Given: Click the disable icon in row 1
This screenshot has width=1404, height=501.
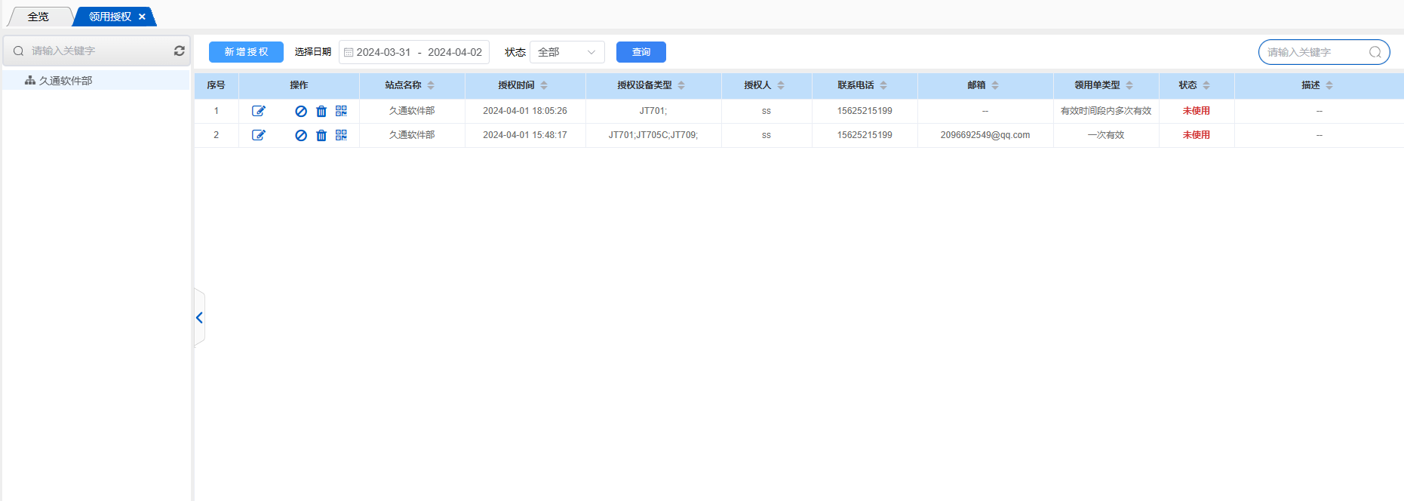Looking at the screenshot, I should click(x=301, y=111).
